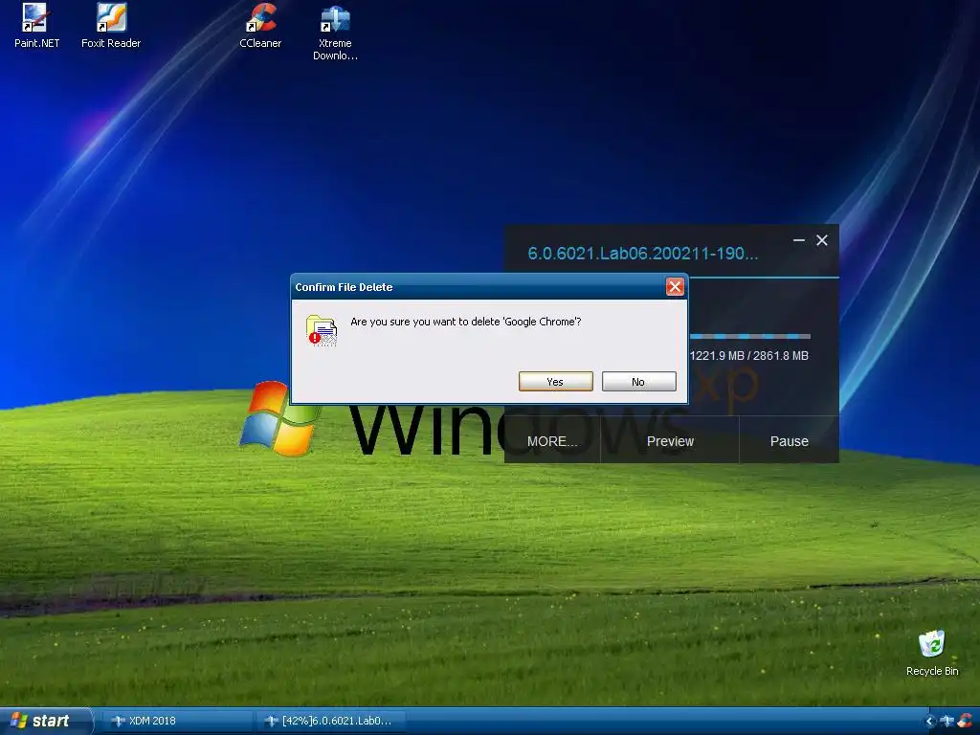Switch to XDM 2018 taskbar item

tap(176, 721)
